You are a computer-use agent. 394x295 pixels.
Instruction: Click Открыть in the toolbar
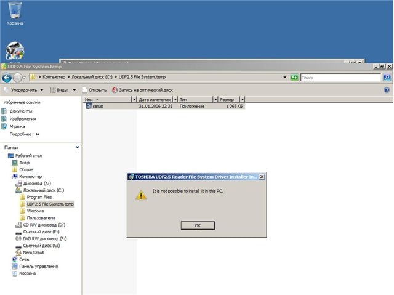(x=94, y=90)
